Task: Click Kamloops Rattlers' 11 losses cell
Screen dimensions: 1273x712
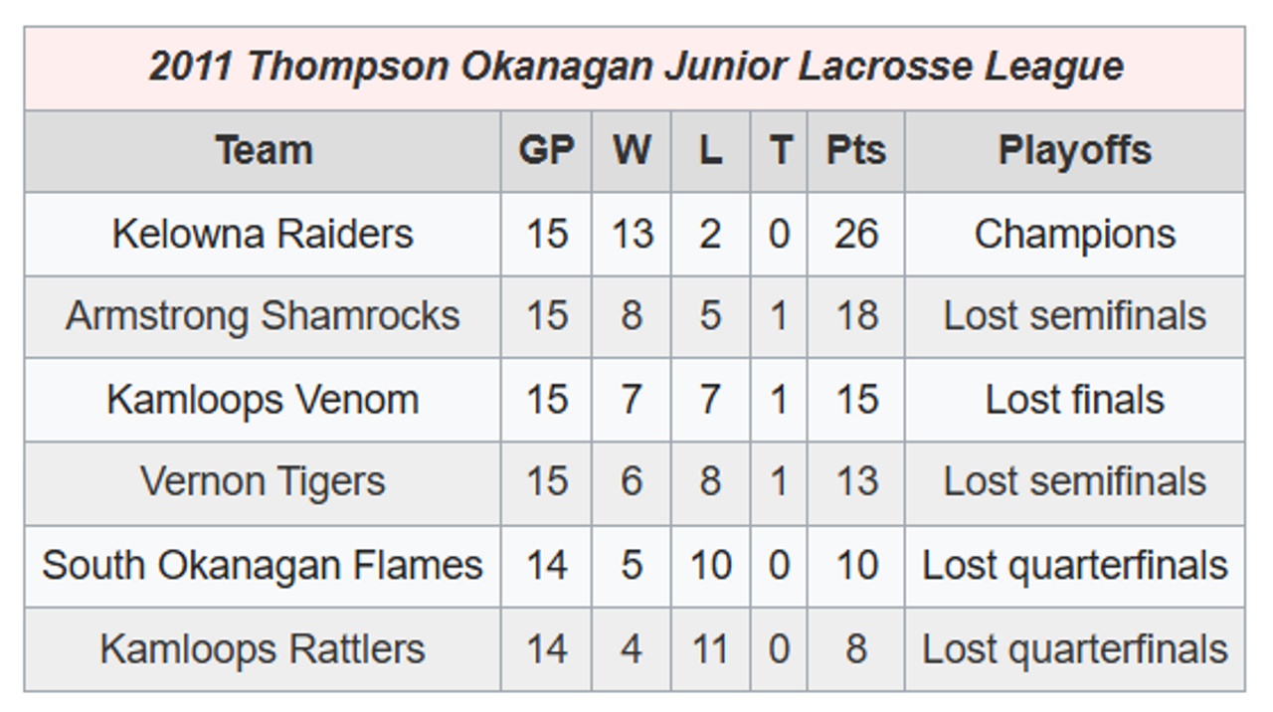Action: click(710, 648)
